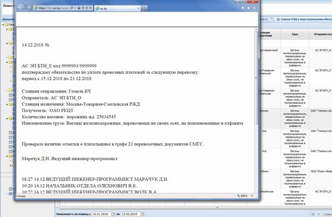Go forward in the browser
The image size is (332, 217).
pyautogui.click(x=28, y=8)
